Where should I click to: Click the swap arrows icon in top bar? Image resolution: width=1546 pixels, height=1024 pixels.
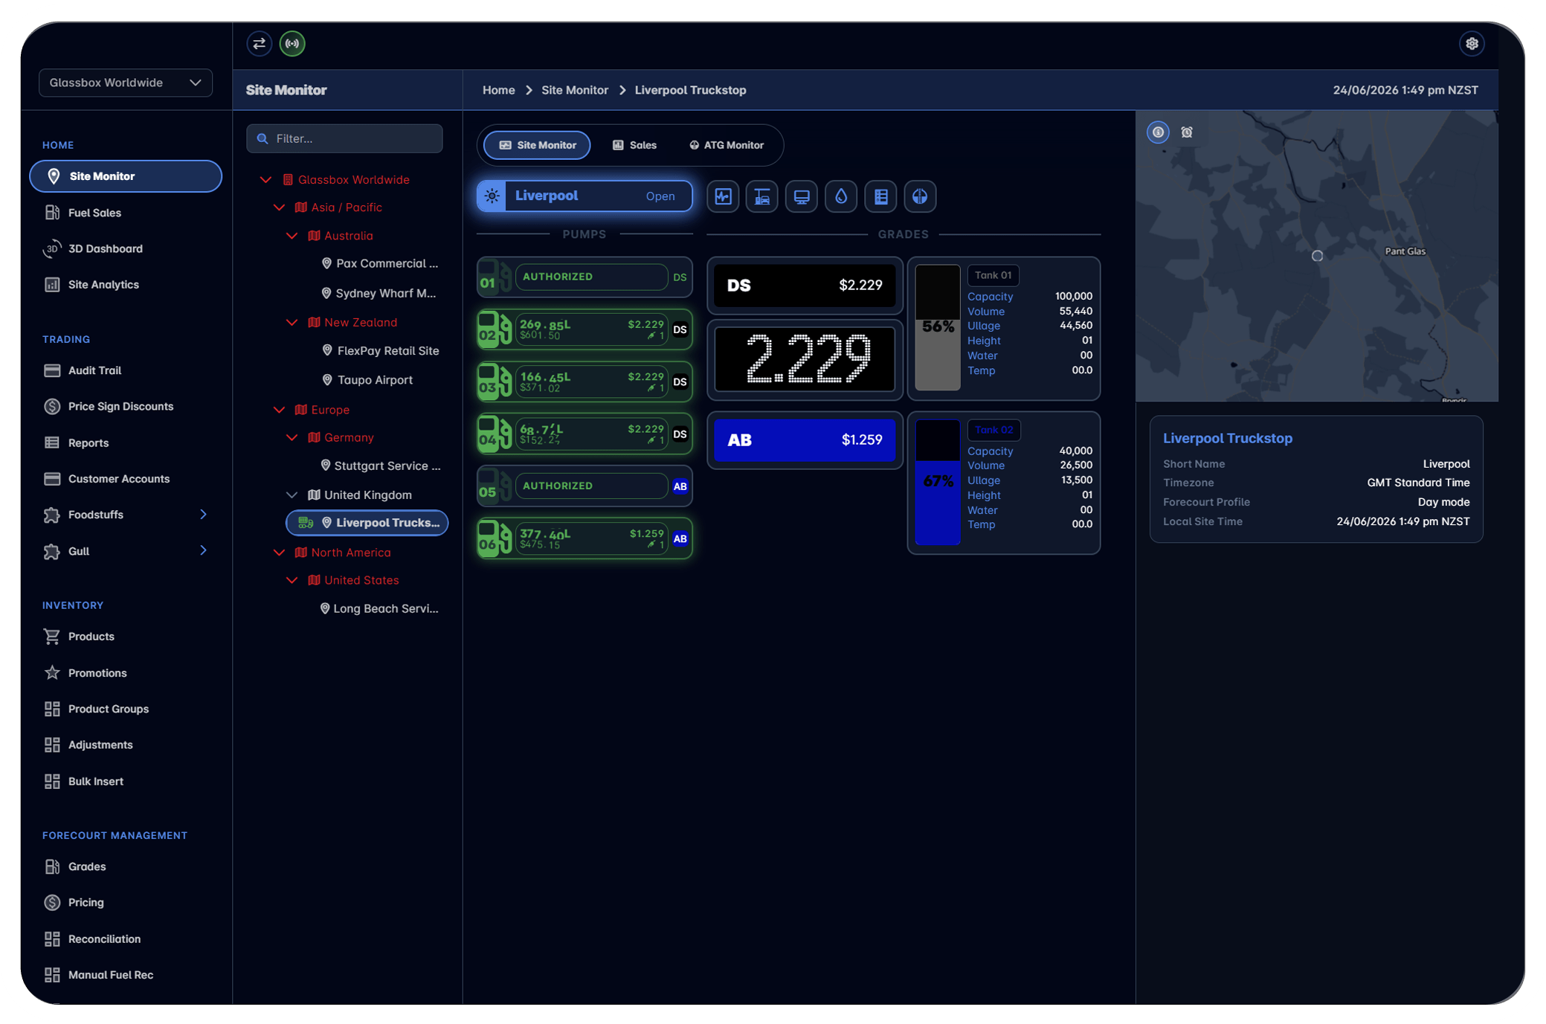[x=259, y=44]
